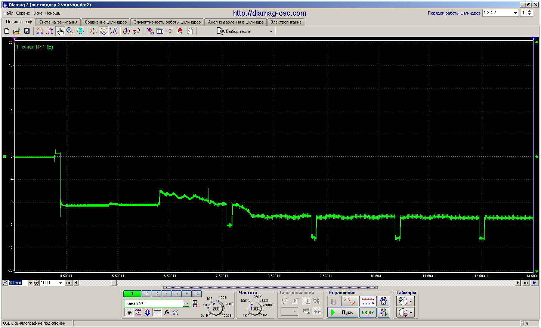Expand the second timer dropdown in Таймеры
The height and width of the screenshot is (328, 541).
411,312
